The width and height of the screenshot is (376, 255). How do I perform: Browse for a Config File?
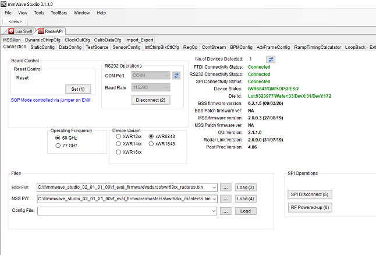click(x=226, y=211)
